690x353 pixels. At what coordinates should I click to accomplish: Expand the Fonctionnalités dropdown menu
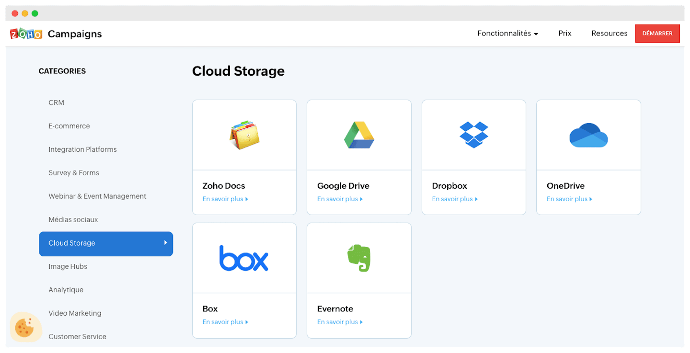tap(508, 34)
